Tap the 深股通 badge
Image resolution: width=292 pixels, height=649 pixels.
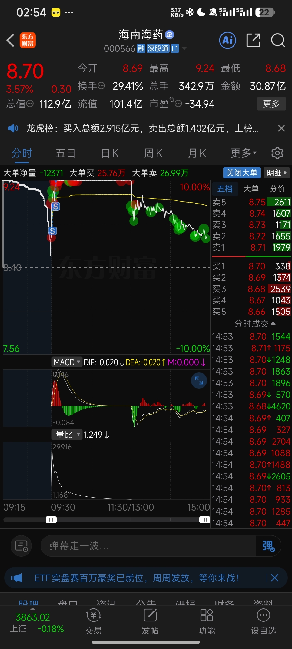click(158, 49)
